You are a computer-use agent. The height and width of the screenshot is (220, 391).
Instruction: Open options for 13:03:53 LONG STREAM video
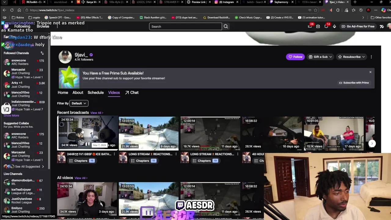pyautogui.click(x=176, y=154)
